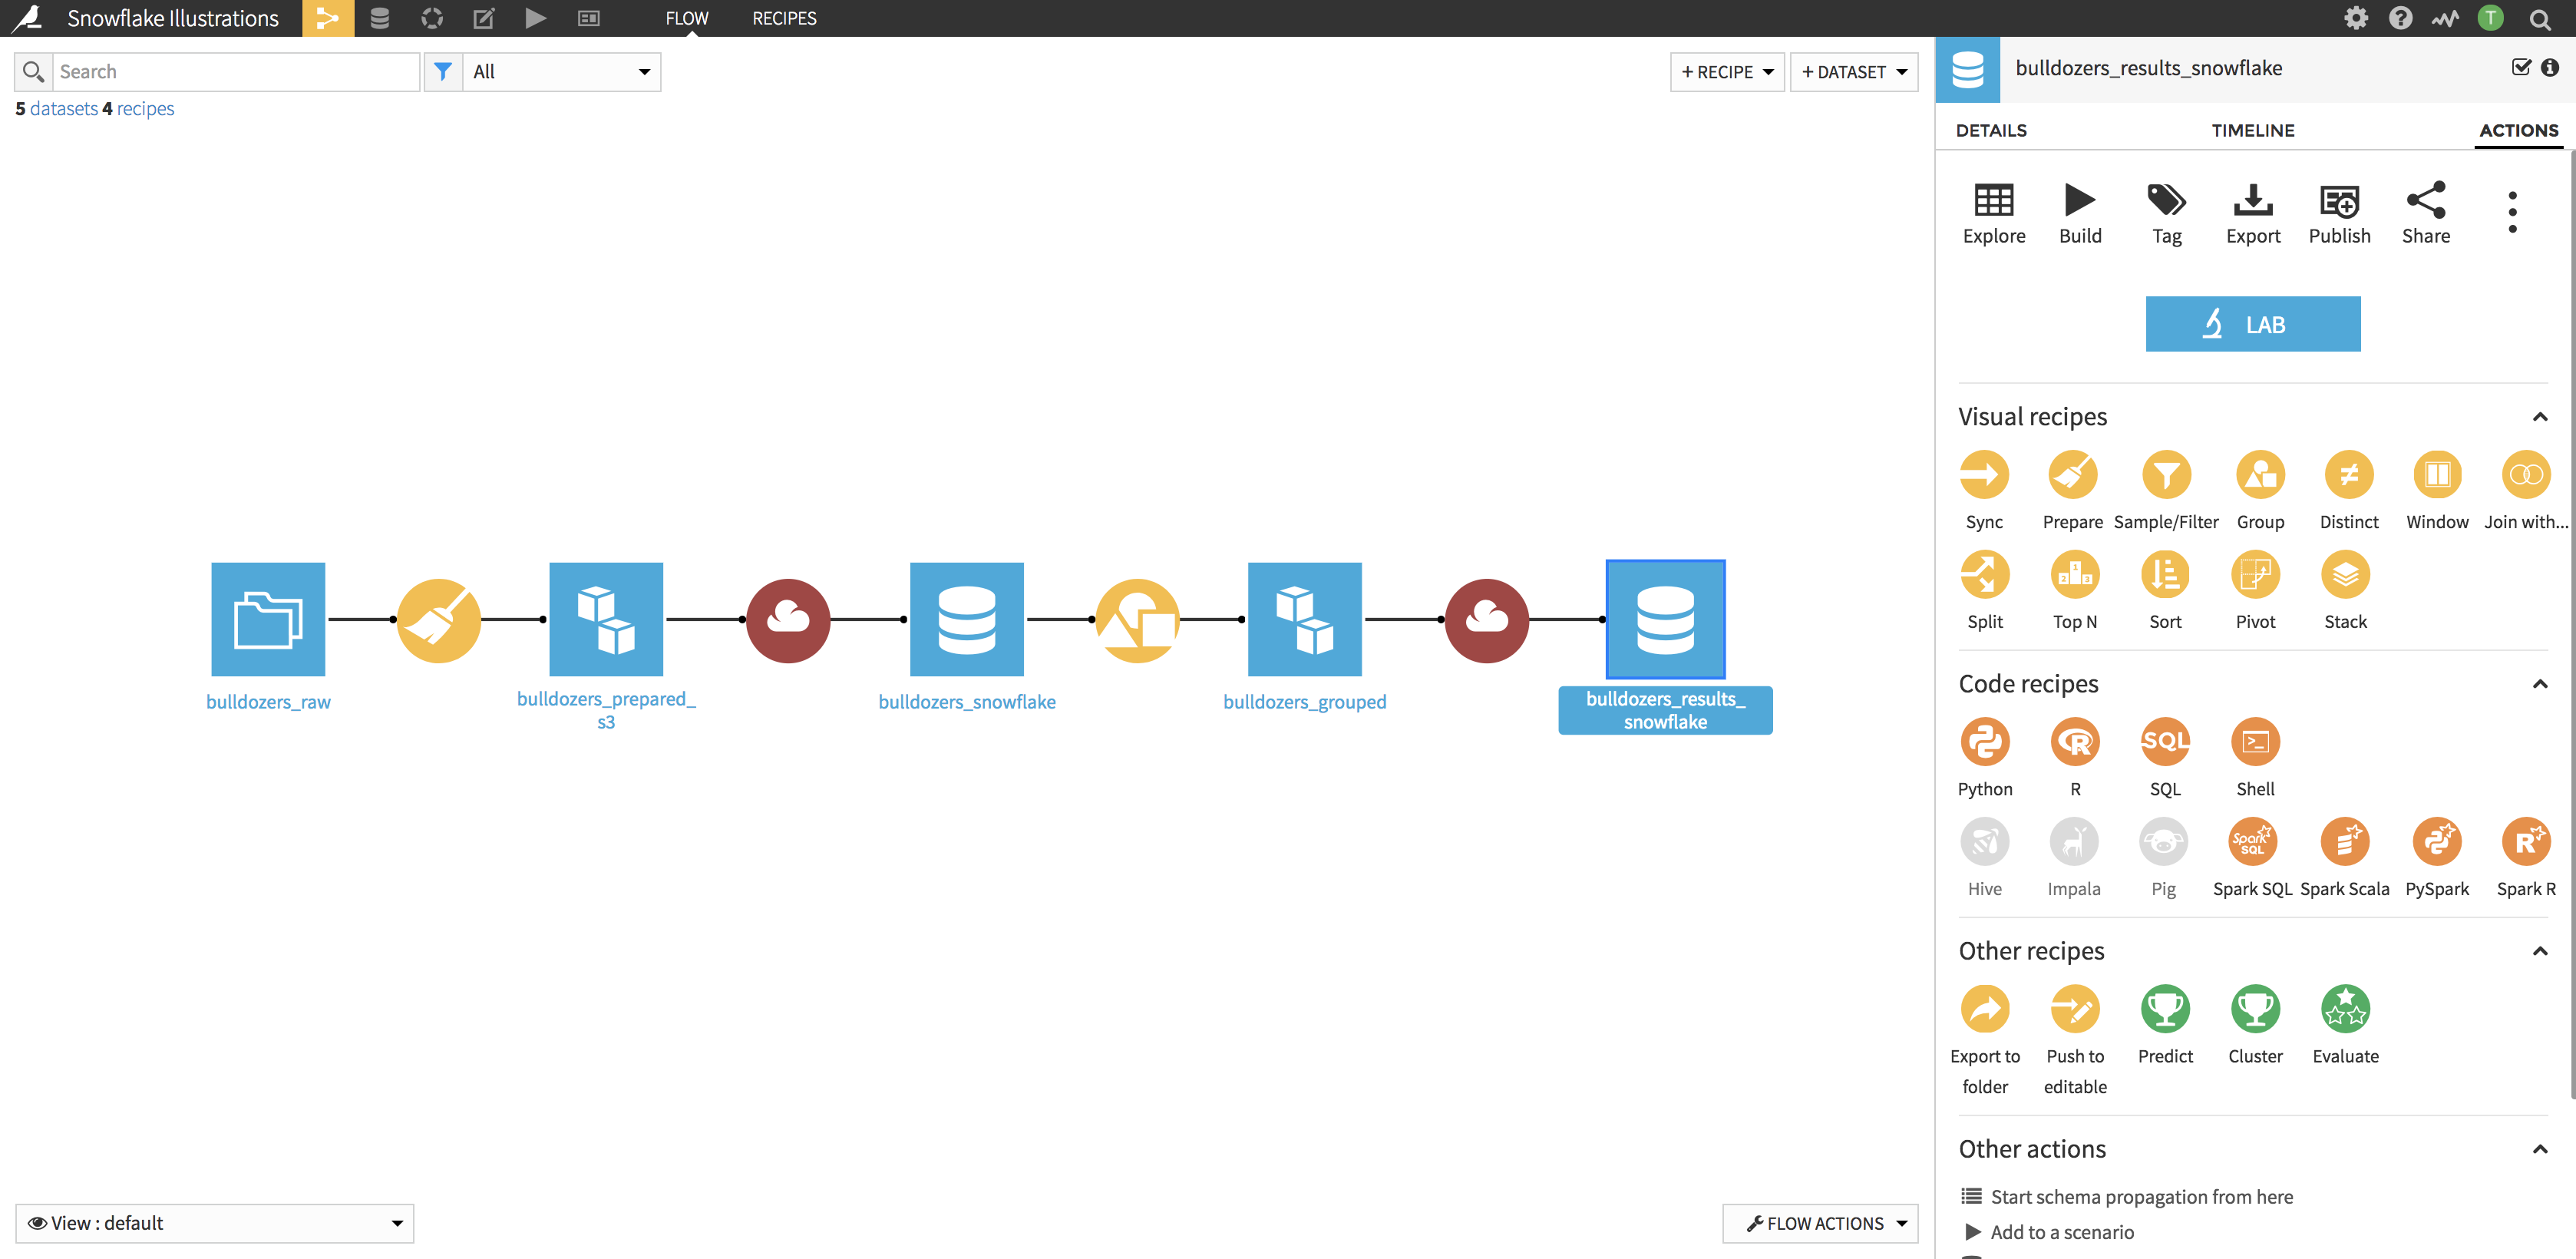This screenshot has height=1259, width=2576.
Task: Create a Pivot recipe
Action: point(2255,574)
